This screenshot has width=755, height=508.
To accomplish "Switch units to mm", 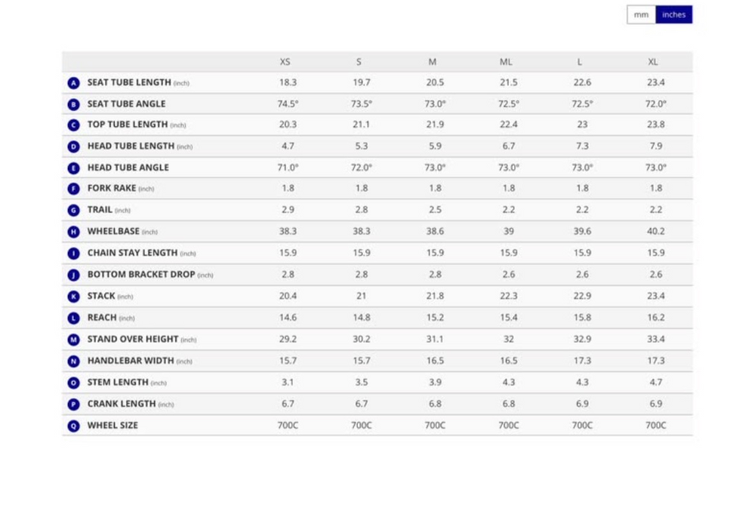I will coord(641,14).
